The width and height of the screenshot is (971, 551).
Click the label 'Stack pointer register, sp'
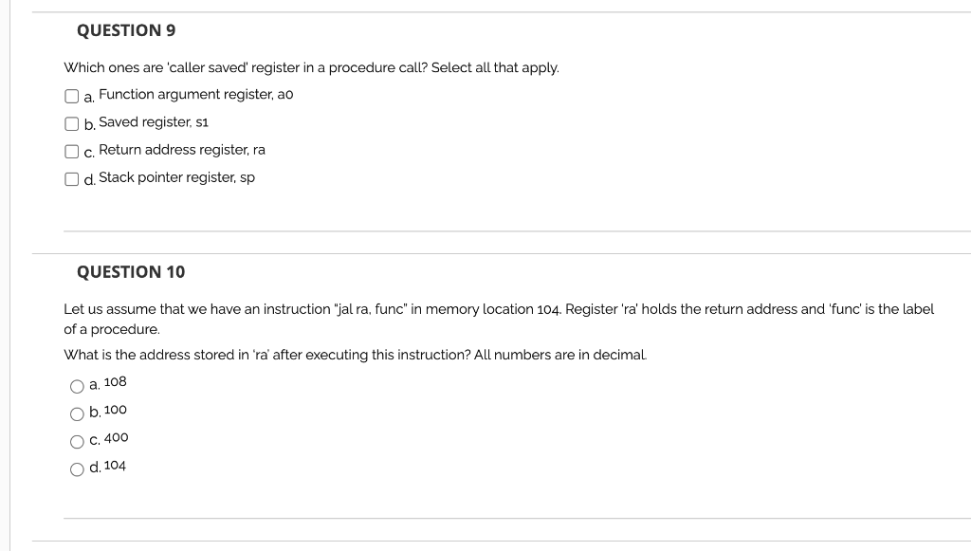[x=178, y=177]
